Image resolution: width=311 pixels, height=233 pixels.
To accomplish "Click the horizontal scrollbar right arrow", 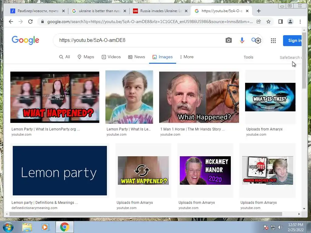I will pos(299,214).
